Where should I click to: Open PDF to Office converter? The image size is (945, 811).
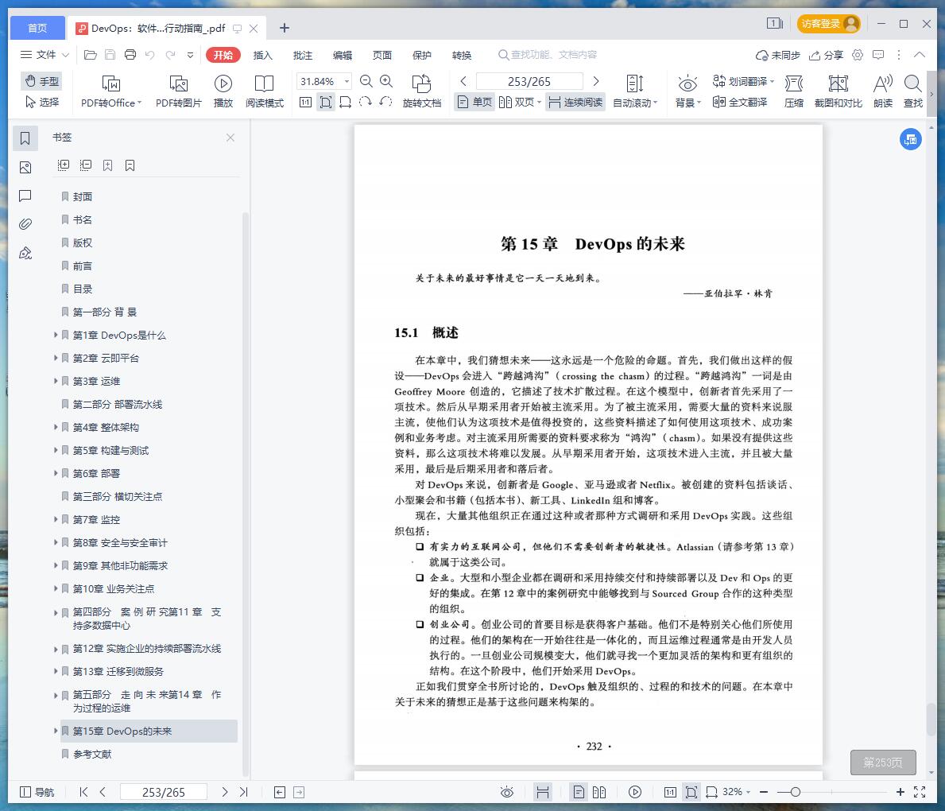coord(111,91)
